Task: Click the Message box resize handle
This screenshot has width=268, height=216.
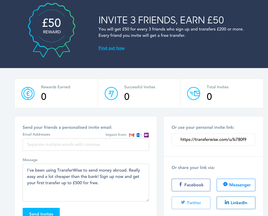Action: [x=147, y=200]
